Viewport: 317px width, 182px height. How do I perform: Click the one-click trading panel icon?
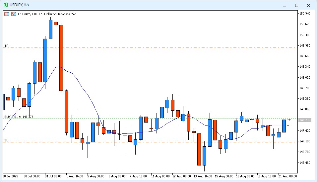[14, 14]
